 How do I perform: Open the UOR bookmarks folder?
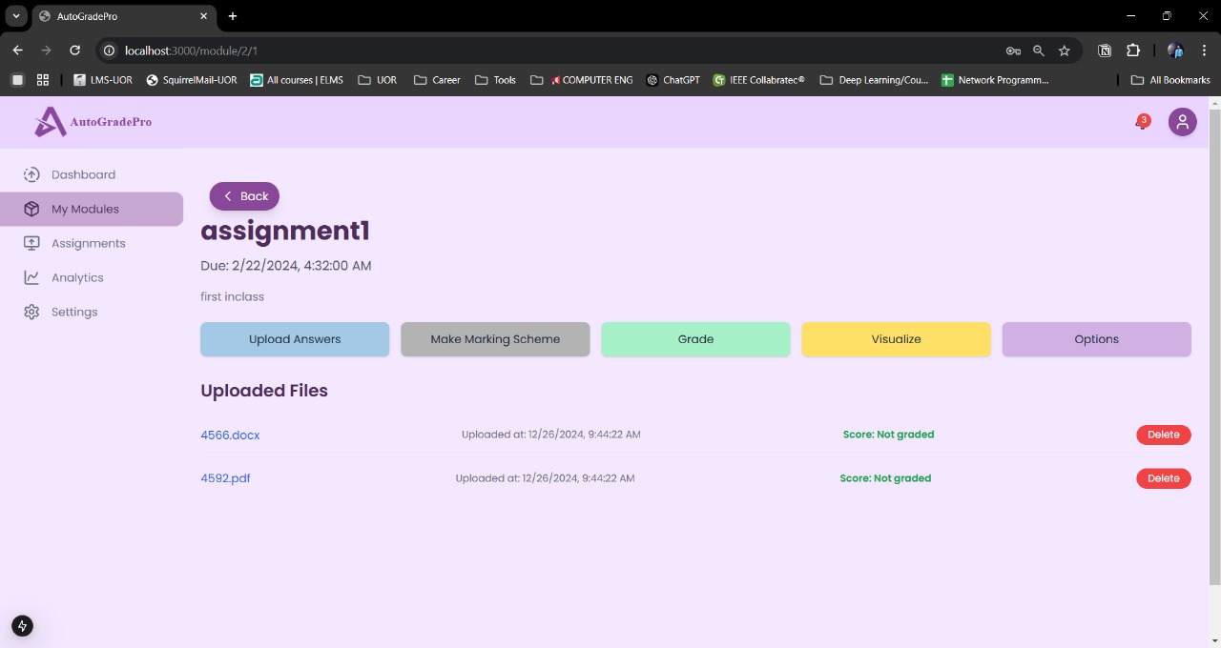pos(378,80)
